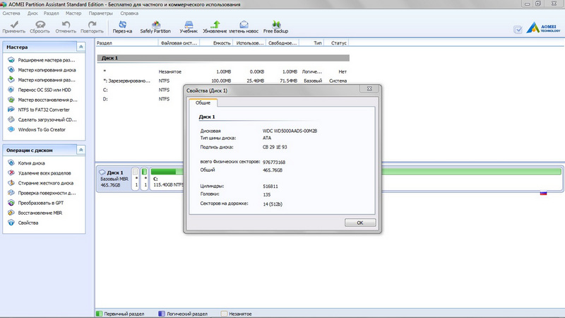Select Проверка поверхности диска operation

click(47, 193)
